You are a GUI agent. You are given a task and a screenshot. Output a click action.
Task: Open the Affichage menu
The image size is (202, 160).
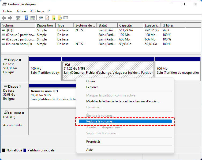click(x=37, y=11)
